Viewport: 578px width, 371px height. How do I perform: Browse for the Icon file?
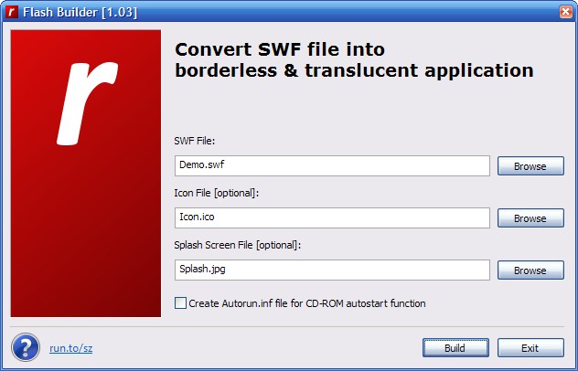pos(530,218)
